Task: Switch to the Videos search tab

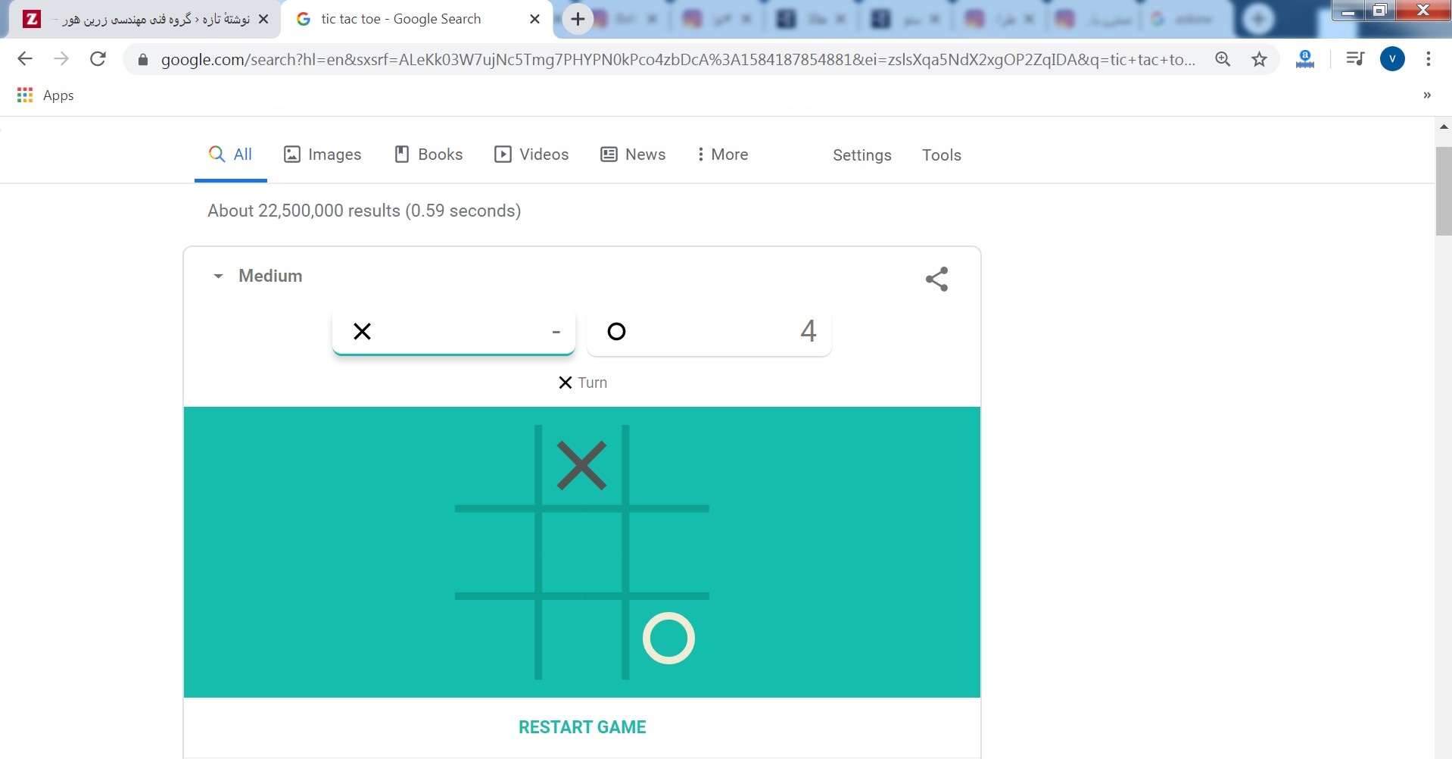Action: point(531,155)
